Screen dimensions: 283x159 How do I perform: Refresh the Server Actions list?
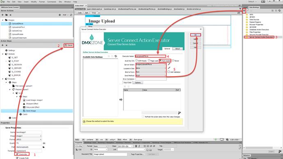[71, 15]
